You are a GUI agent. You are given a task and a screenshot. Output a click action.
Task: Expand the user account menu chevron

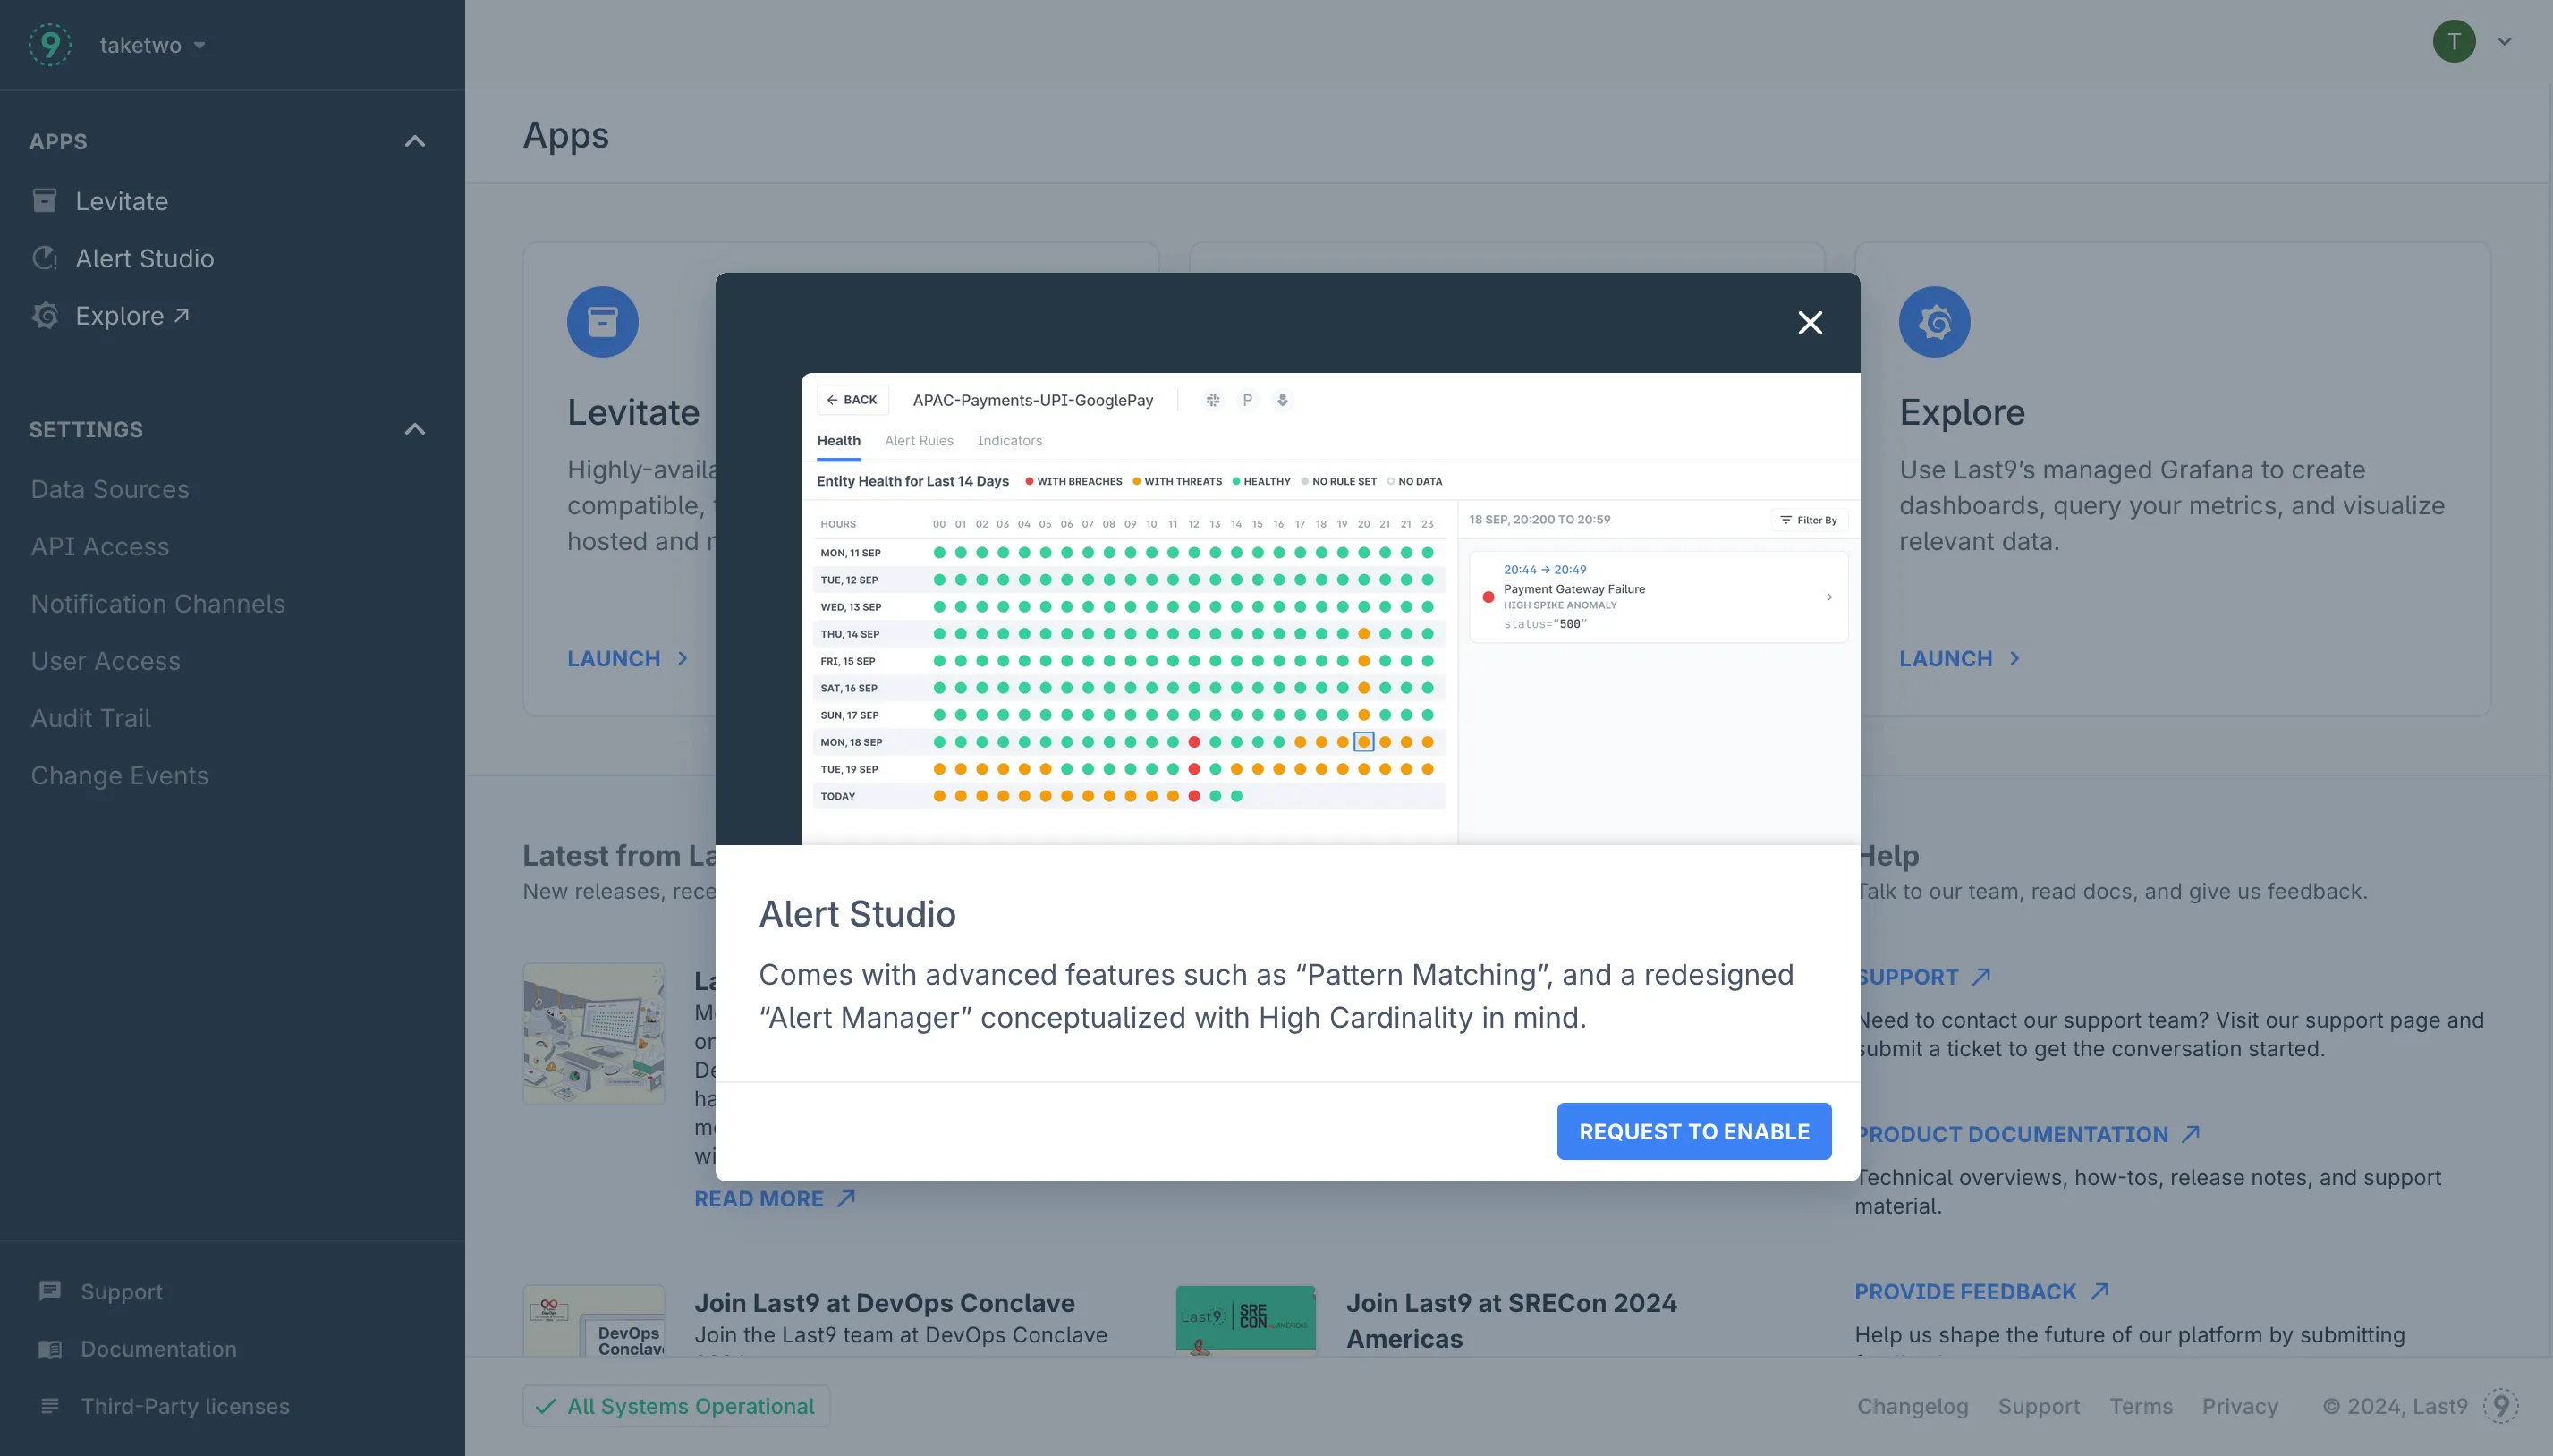[x=2504, y=41]
